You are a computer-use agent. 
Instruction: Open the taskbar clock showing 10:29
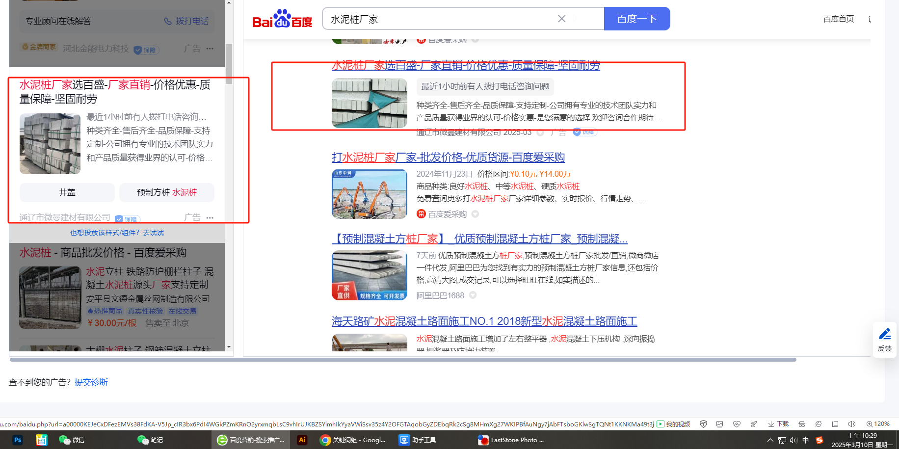[862, 440]
